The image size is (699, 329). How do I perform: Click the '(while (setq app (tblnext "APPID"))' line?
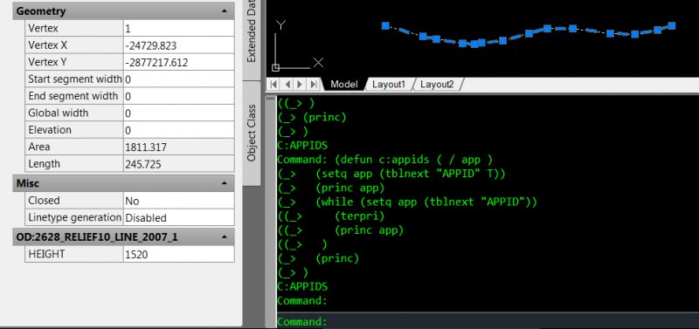point(426,202)
